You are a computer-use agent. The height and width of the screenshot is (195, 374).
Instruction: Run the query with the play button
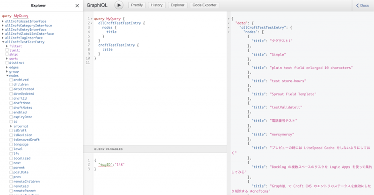click(119, 6)
